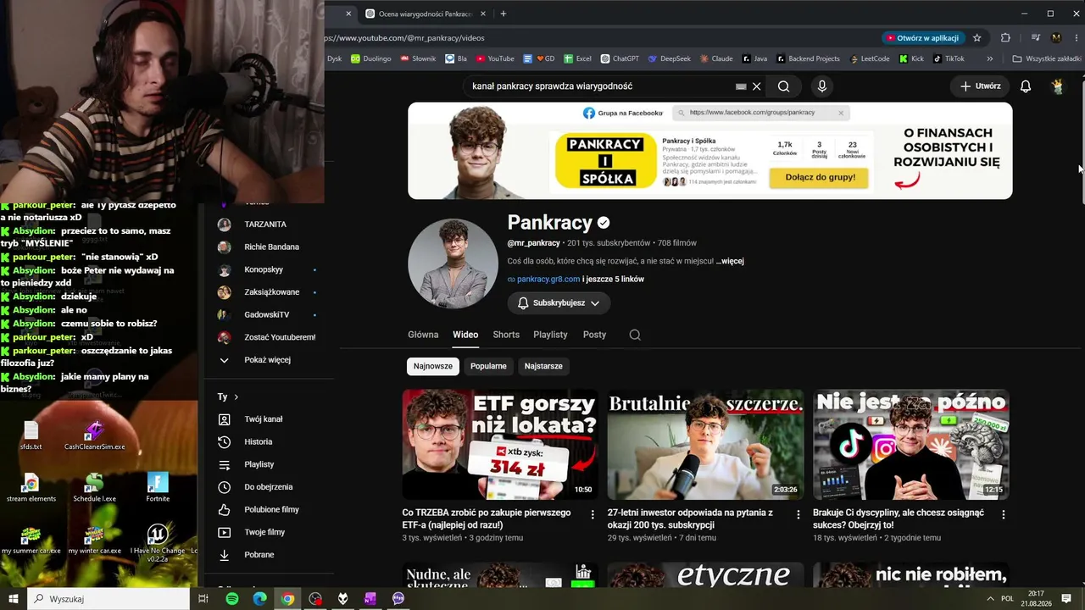Show more bookmarks with chevron overflow
This screenshot has width=1085, height=610.
pyautogui.click(x=989, y=59)
